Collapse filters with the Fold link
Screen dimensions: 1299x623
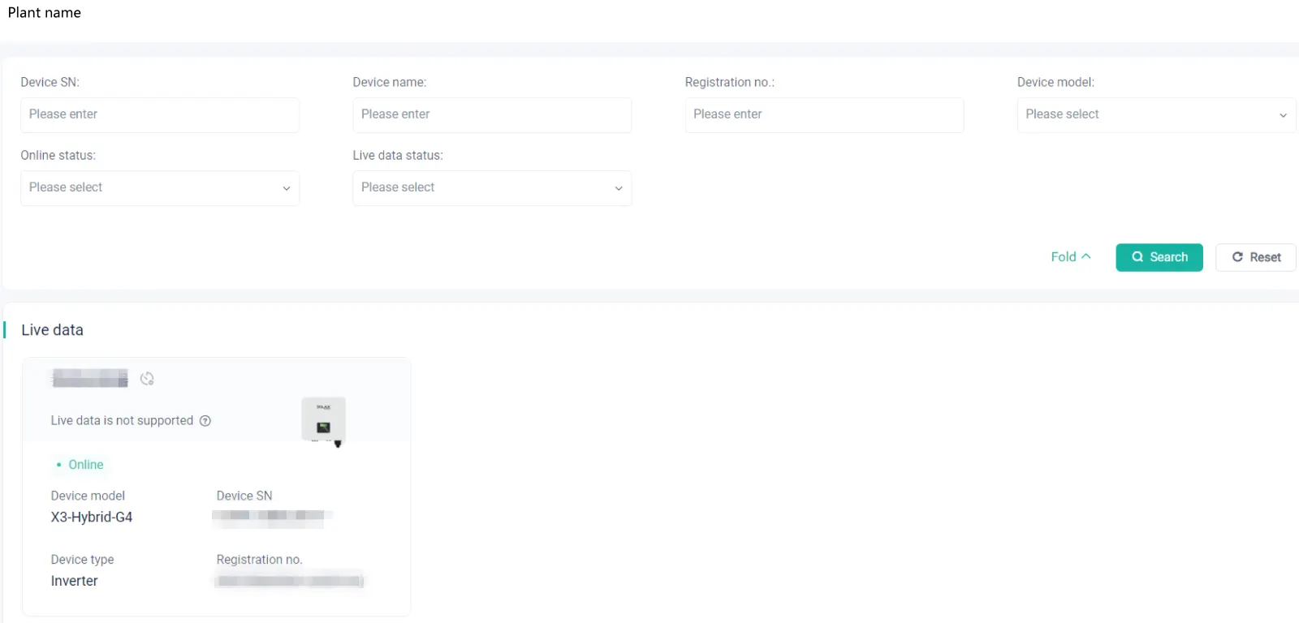pyautogui.click(x=1071, y=257)
